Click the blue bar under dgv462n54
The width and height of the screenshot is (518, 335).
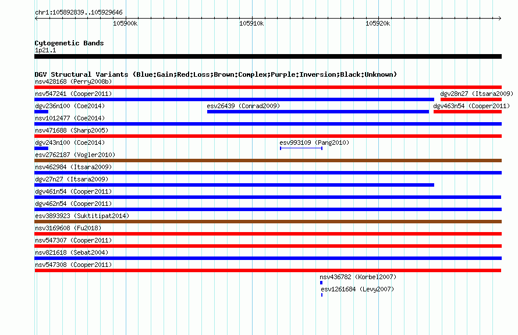pos(268,209)
